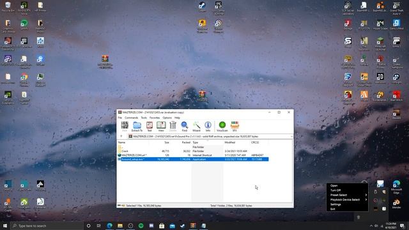409x230 pixels.
Task: Click the View toolbar icon
Action: coord(161,126)
